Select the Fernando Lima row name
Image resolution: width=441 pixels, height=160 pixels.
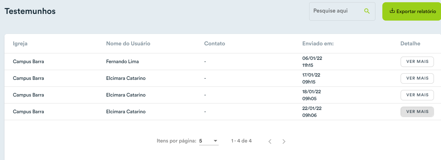coord(122,61)
